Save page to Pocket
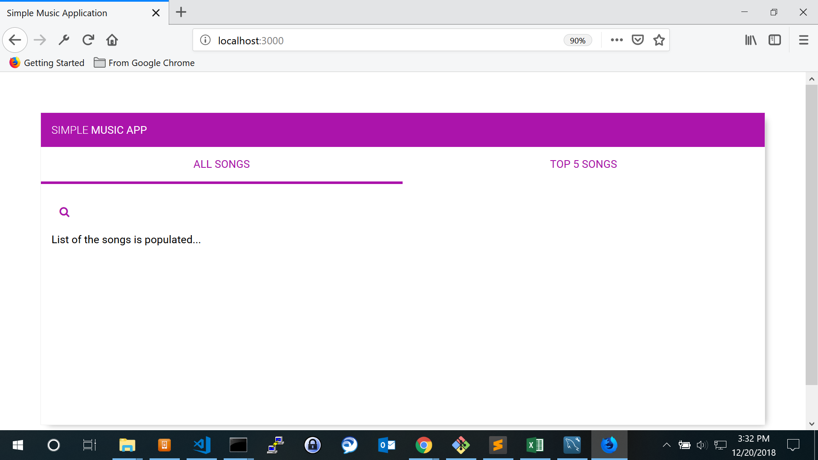Screen dimensions: 818x460 point(637,40)
